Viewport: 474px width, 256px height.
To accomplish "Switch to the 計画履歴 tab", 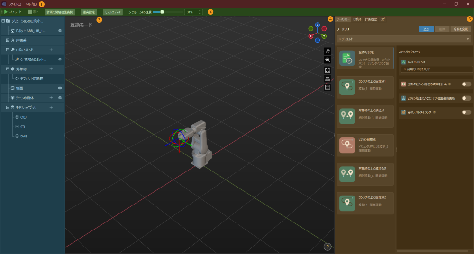I will click(x=371, y=19).
